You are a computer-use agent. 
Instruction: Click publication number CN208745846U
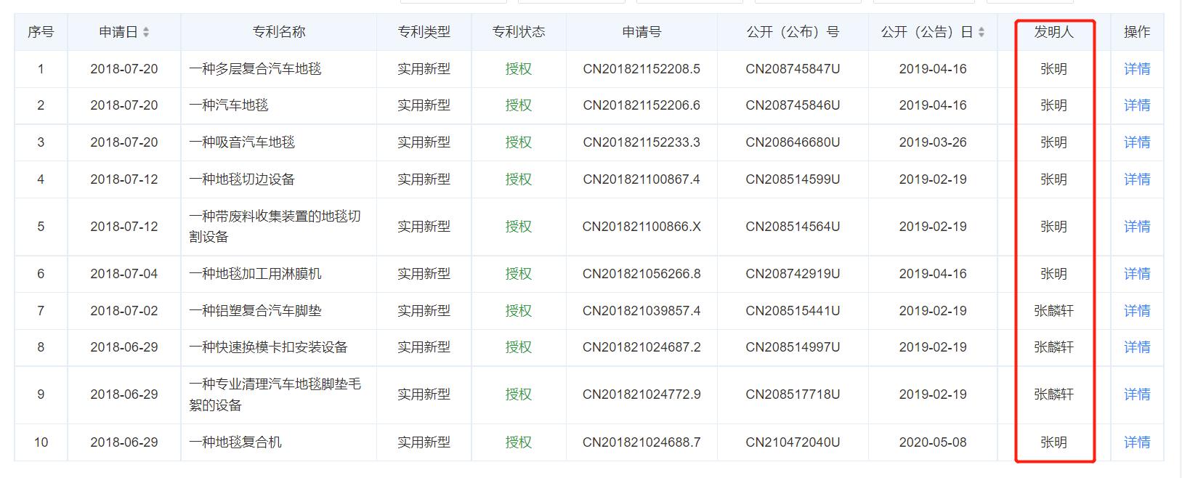tap(793, 105)
